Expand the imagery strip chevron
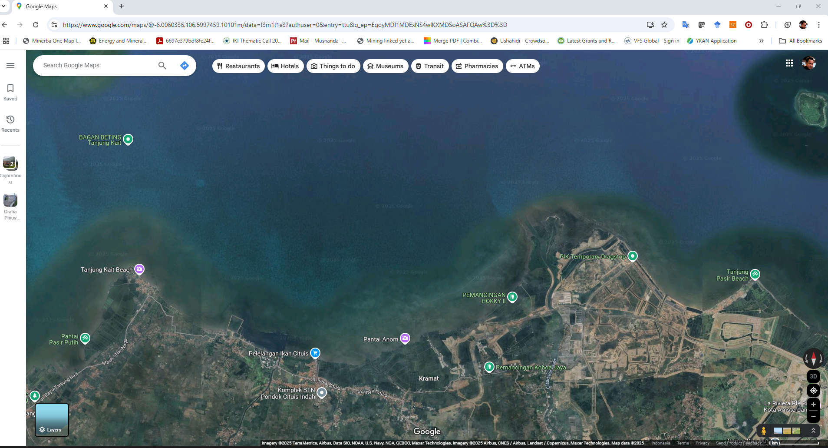 (813, 431)
